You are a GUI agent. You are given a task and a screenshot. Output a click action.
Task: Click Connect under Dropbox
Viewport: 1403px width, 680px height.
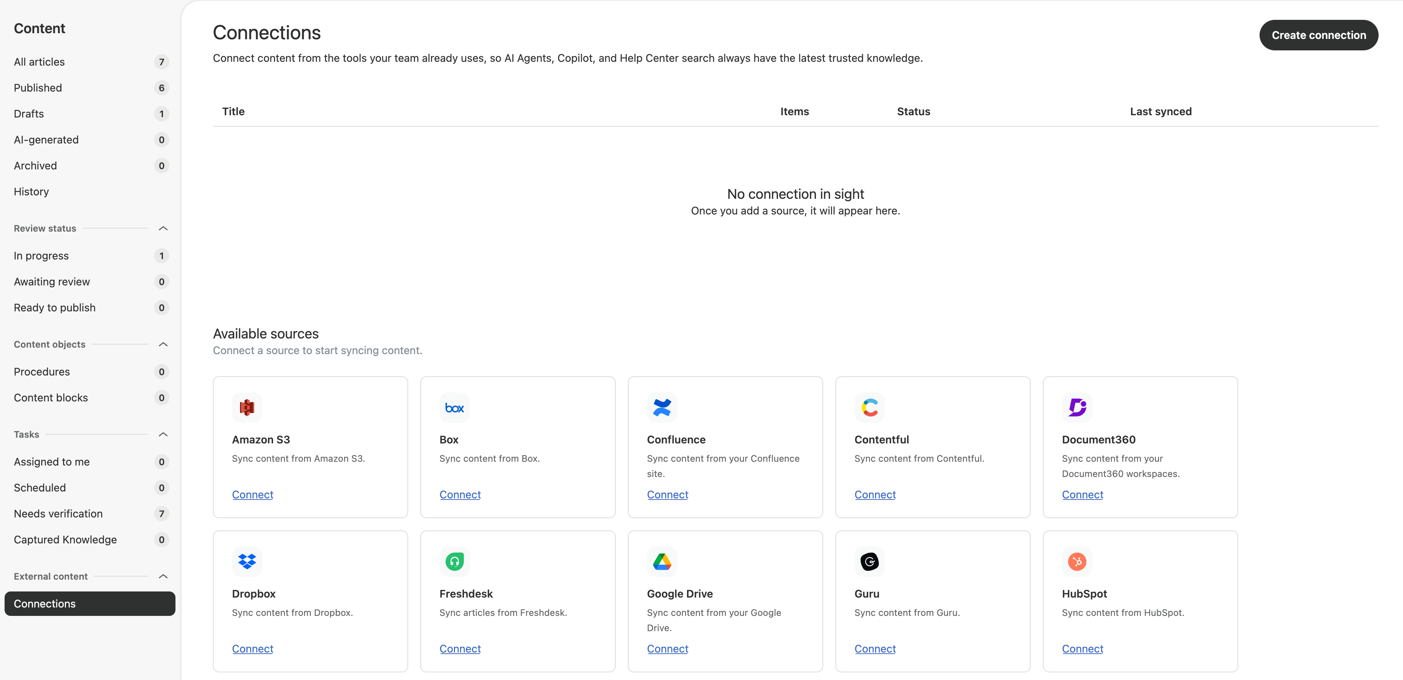(x=253, y=649)
